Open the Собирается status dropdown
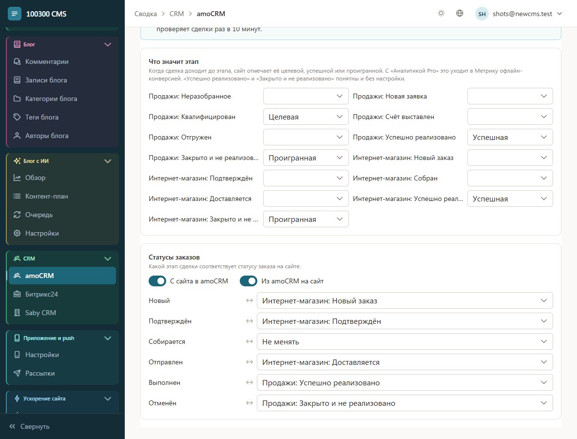This screenshot has width=577, height=439. (x=405, y=342)
